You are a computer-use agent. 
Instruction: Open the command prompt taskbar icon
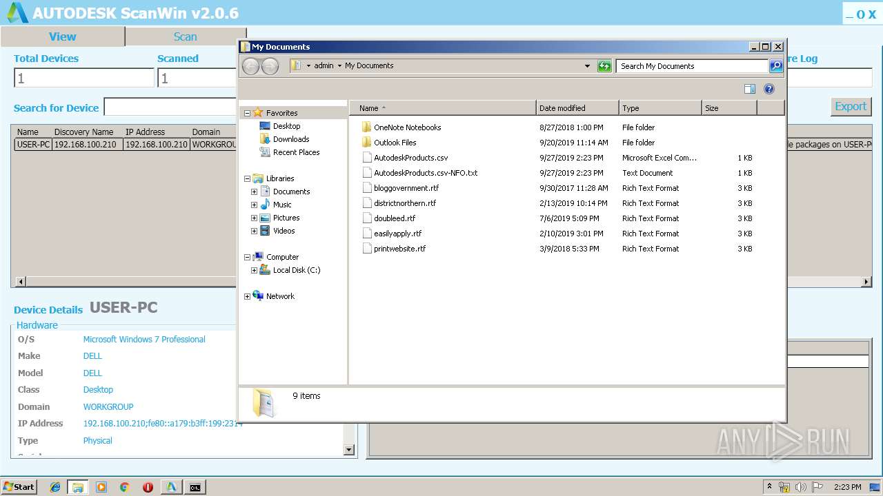[x=196, y=487]
